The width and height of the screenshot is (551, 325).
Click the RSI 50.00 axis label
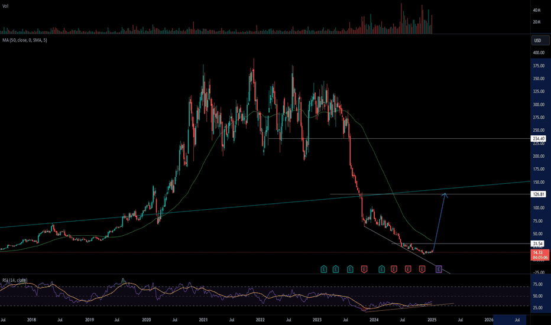coord(537,296)
